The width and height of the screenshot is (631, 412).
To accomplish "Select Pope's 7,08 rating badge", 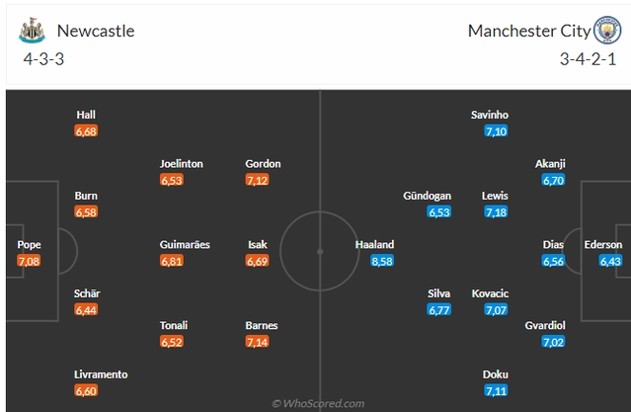I will click(x=29, y=261).
